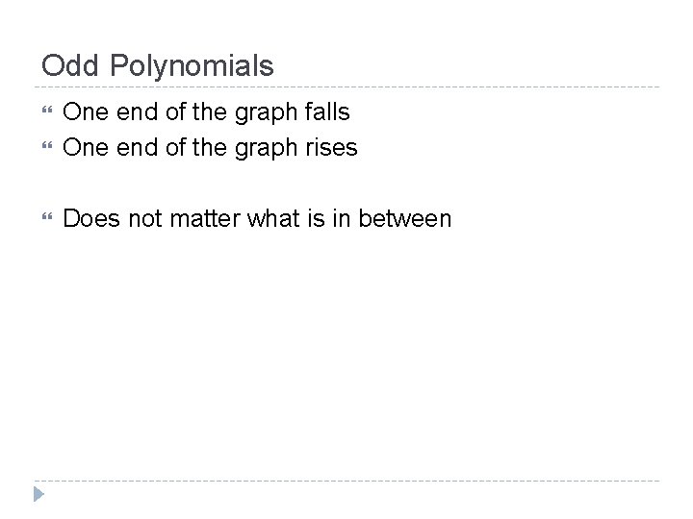The image size is (693, 519).
Task: Place cursor on the word "Polynomials"
Action: pos(192,65)
